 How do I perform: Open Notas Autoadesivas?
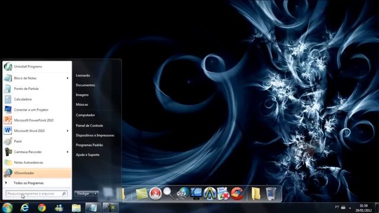tap(37, 162)
